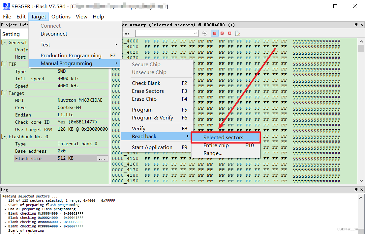Viewport: 365px width, 234px height.
Task: Read back Entire chip
Action: (x=225, y=145)
